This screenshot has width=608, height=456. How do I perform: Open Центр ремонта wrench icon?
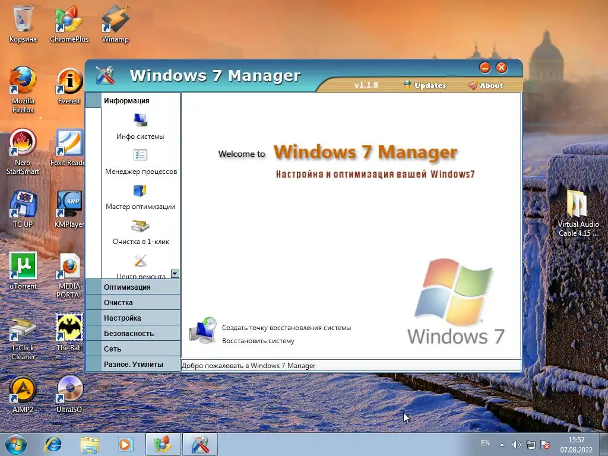click(x=140, y=261)
